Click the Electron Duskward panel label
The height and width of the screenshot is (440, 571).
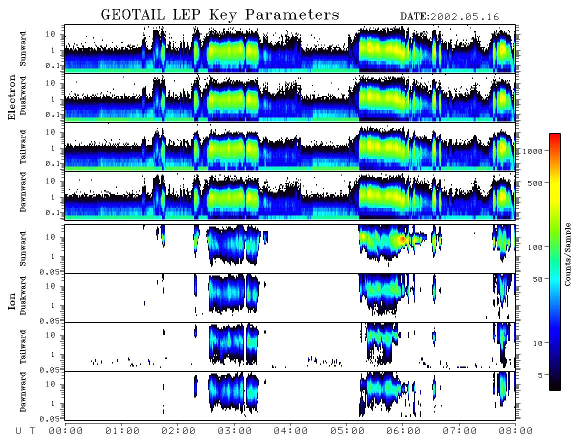[23, 95]
